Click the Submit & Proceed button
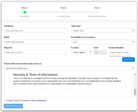The height and width of the screenshot is (112, 138). 13,106
